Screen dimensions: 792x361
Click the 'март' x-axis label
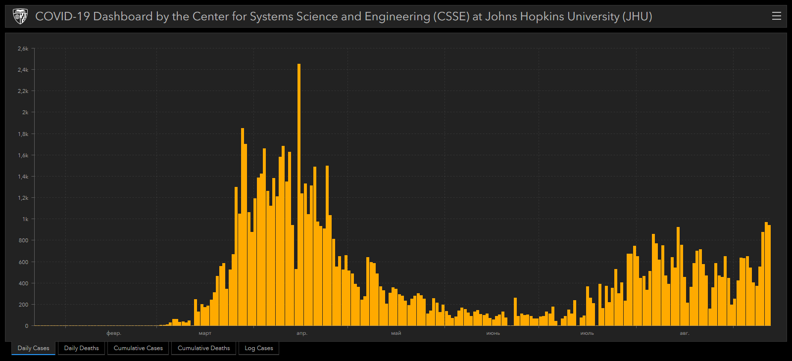[x=205, y=333]
